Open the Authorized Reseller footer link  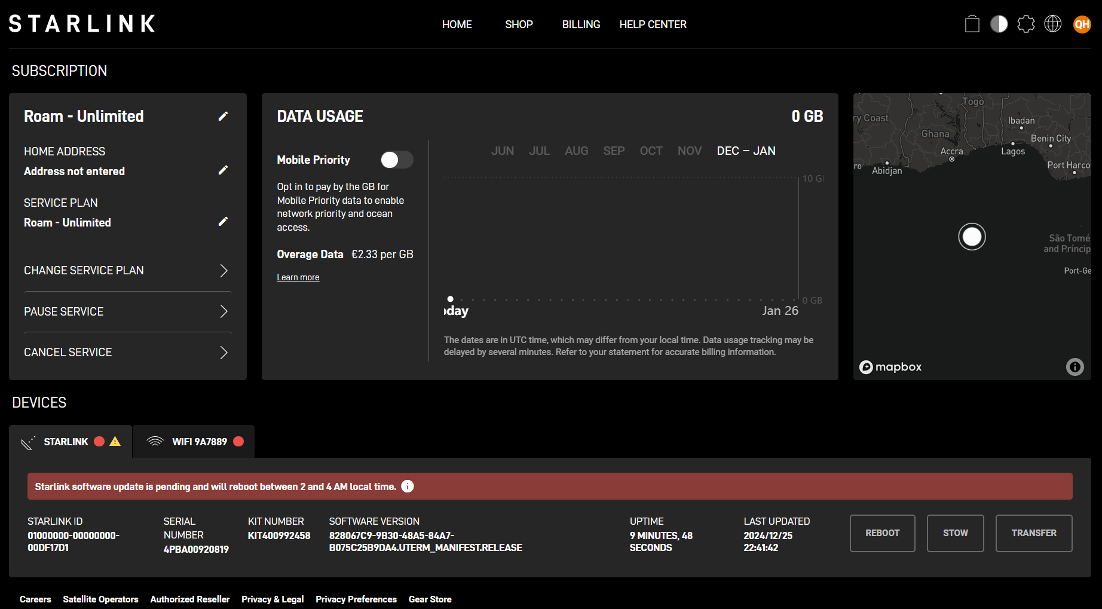(x=190, y=599)
